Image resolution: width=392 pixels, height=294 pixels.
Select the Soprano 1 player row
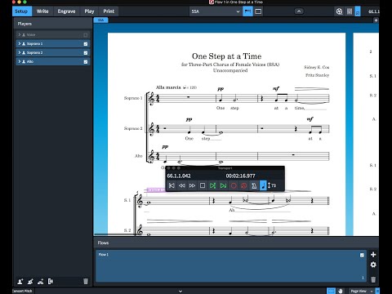pos(53,43)
